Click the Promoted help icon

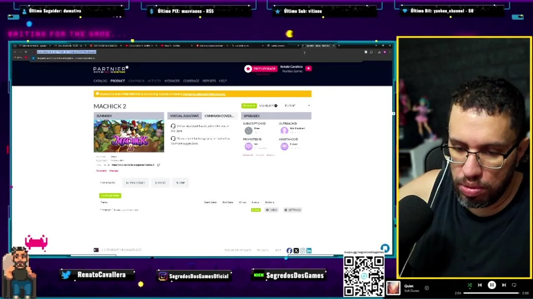tap(260, 139)
